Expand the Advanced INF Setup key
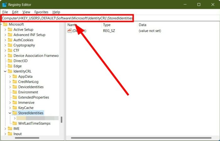The width and height of the screenshot is (220, 141). (5, 35)
